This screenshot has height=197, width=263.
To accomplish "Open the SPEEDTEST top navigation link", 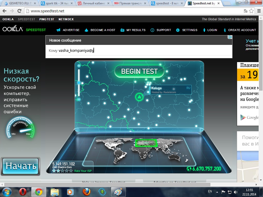I will [26, 19].
